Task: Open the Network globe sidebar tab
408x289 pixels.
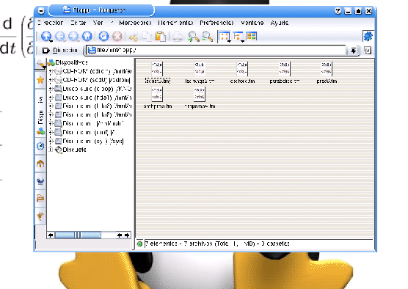Action: coord(40,180)
